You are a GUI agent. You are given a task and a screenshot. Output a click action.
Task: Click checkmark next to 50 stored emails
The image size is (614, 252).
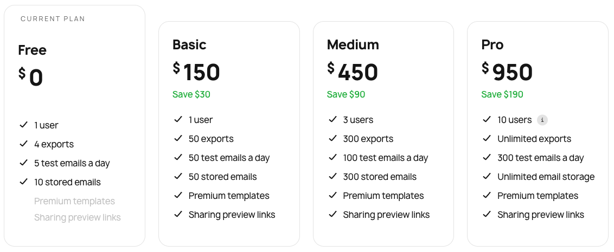pyautogui.click(x=178, y=177)
